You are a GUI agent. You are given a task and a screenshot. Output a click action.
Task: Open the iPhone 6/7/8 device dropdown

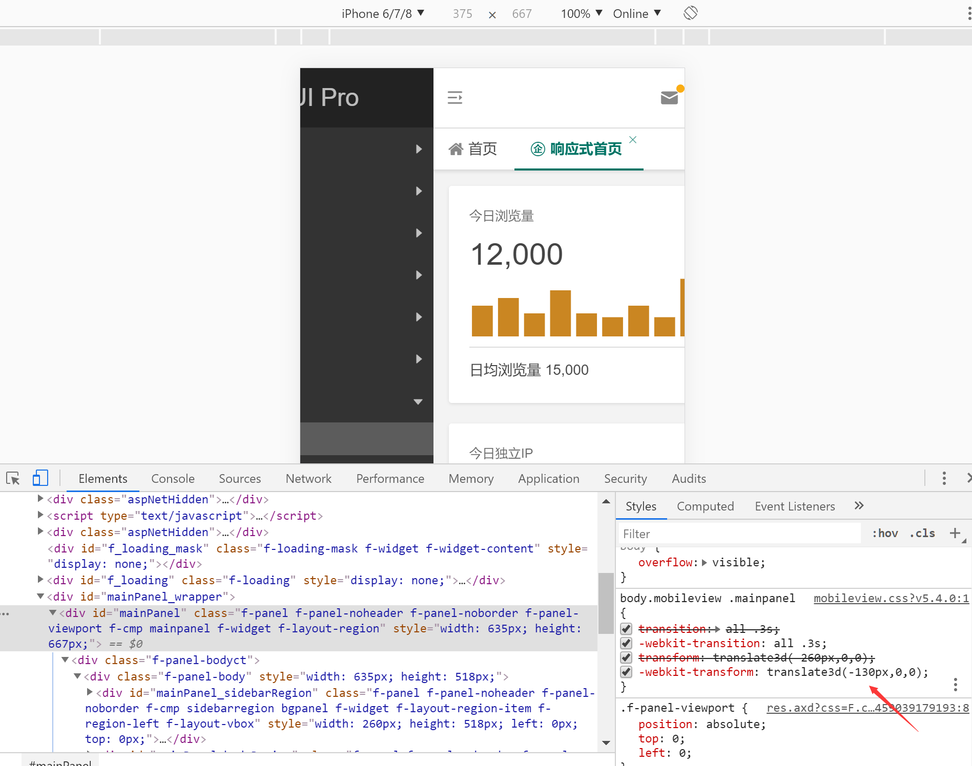(383, 14)
